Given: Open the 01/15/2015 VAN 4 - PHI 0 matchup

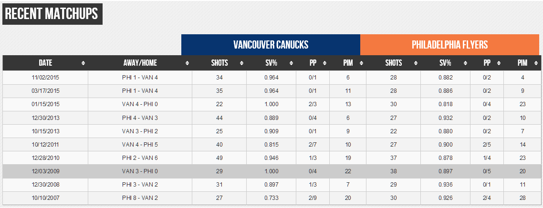Looking at the screenshot, I should [140, 104].
